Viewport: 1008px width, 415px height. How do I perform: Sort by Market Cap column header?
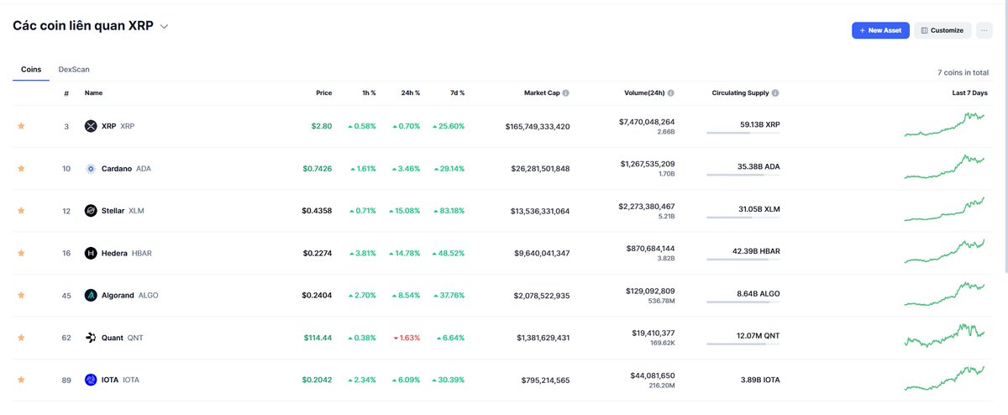coord(542,93)
